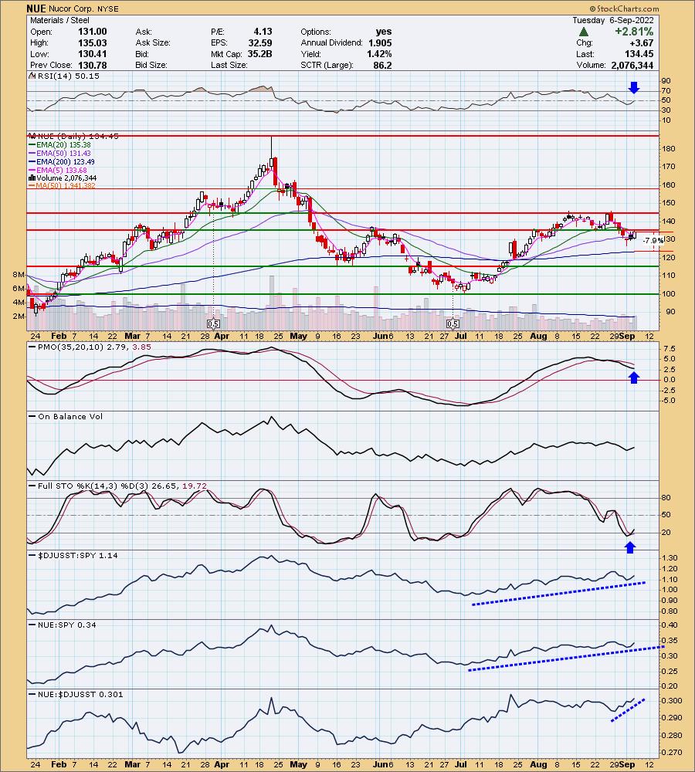Click the Low value 130.41
The height and width of the screenshot is (772, 695).
coord(92,54)
